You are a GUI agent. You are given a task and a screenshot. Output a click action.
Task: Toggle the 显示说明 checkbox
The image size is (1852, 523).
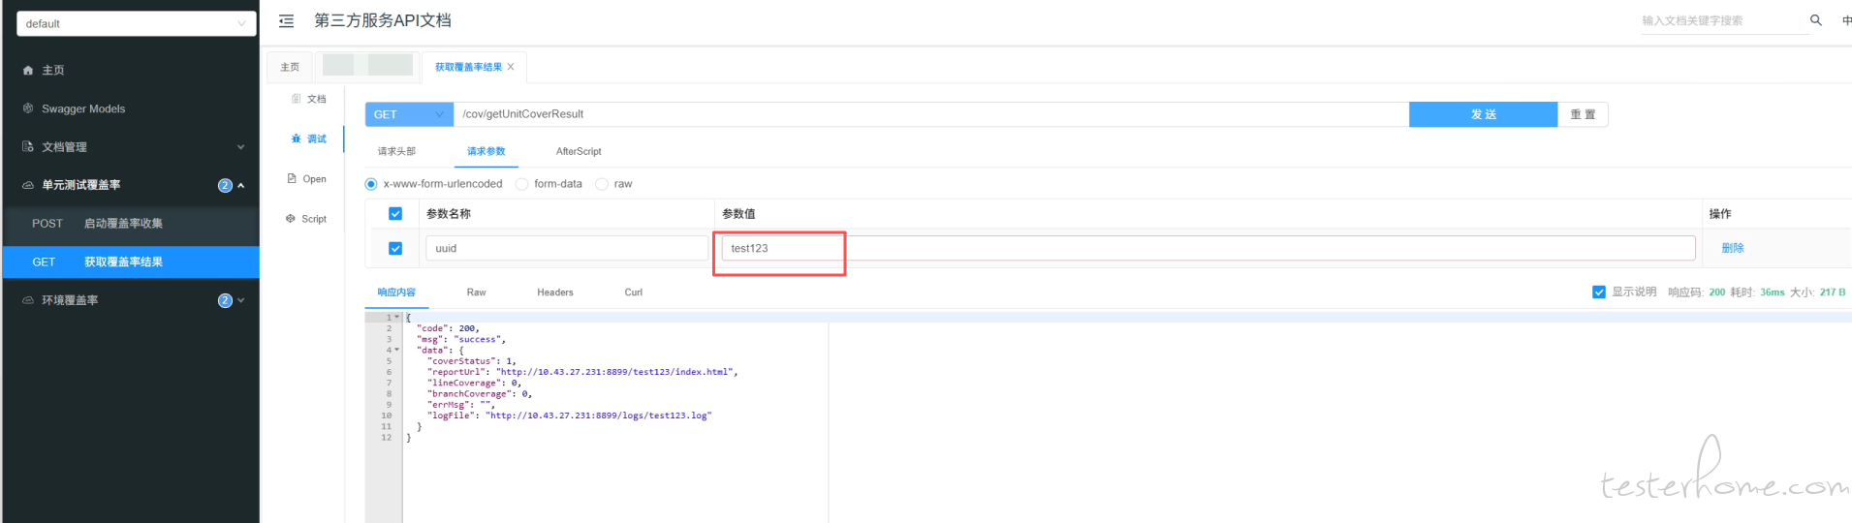click(1599, 292)
